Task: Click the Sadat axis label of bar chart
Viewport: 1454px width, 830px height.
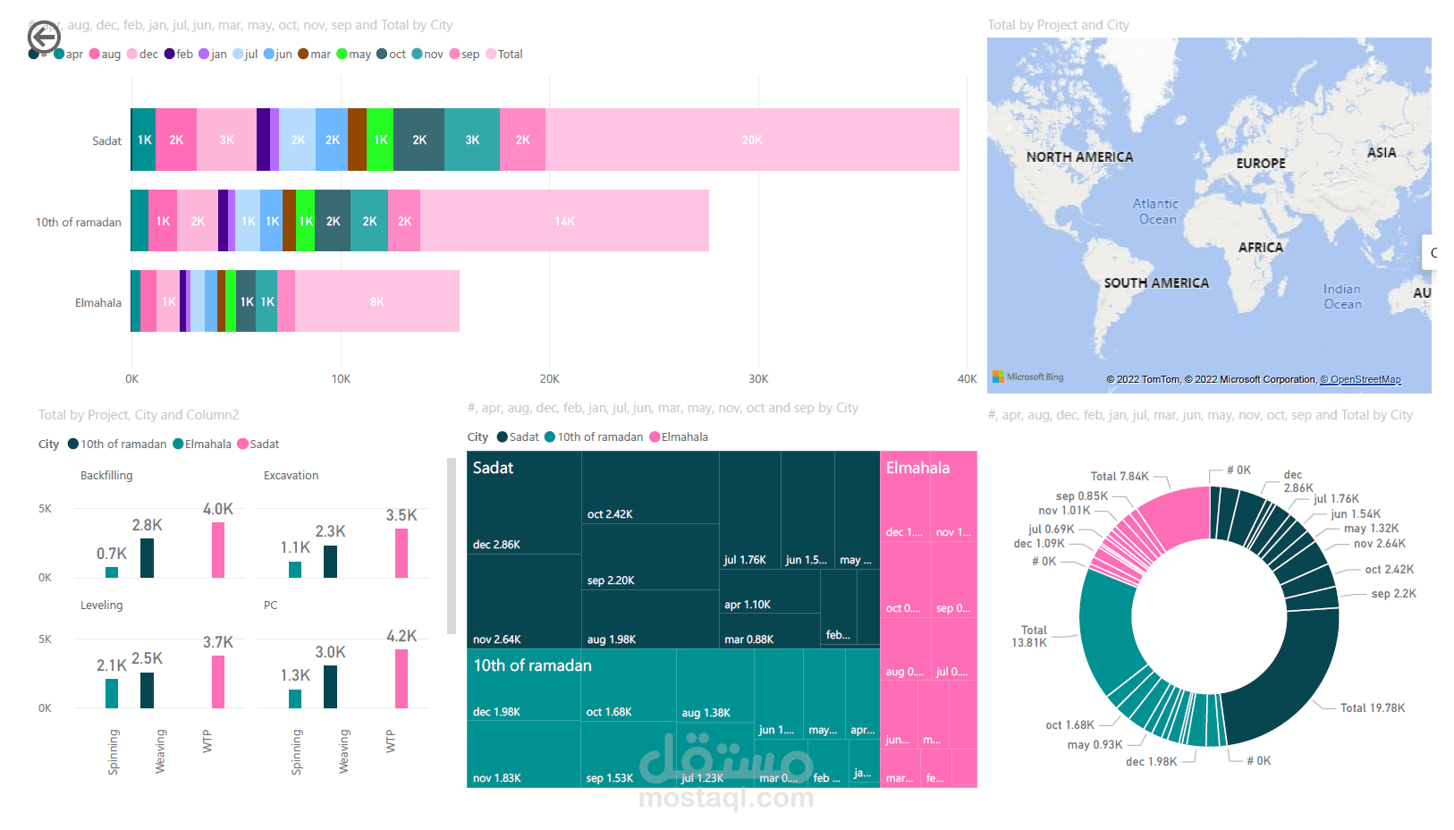Action: 106,140
